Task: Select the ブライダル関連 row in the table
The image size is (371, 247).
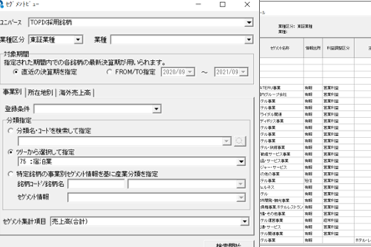Action: pyautogui.click(x=315, y=114)
